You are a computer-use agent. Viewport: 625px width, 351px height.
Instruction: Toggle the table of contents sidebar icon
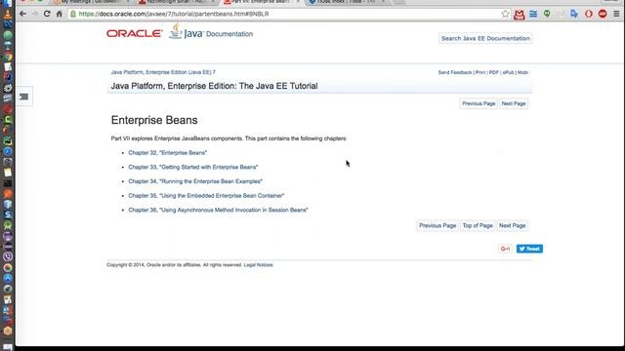point(23,97)
